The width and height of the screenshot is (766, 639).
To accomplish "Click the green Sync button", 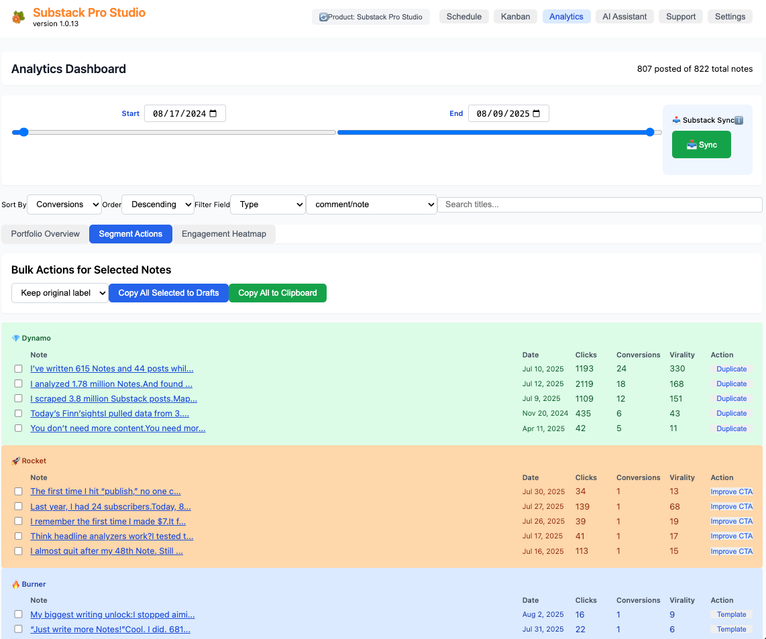I will [701, 145].
